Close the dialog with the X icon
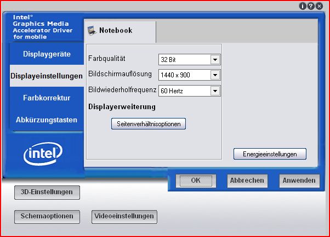Screen dimensions: 330x237 319,6
